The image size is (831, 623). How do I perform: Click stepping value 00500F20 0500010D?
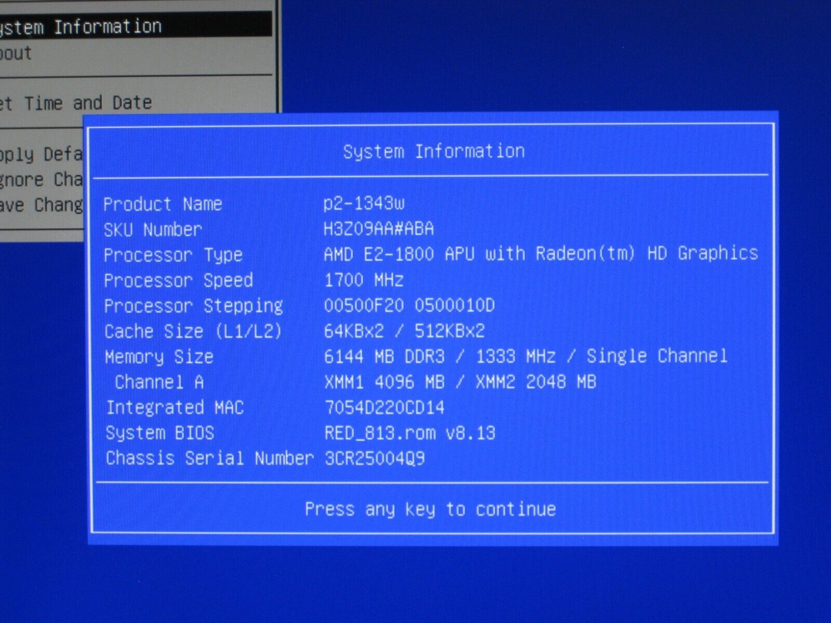[x=409, y=305]
